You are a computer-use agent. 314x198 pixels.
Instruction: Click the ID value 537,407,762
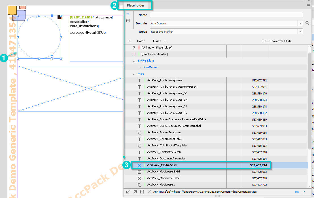[x=259, y=80]
